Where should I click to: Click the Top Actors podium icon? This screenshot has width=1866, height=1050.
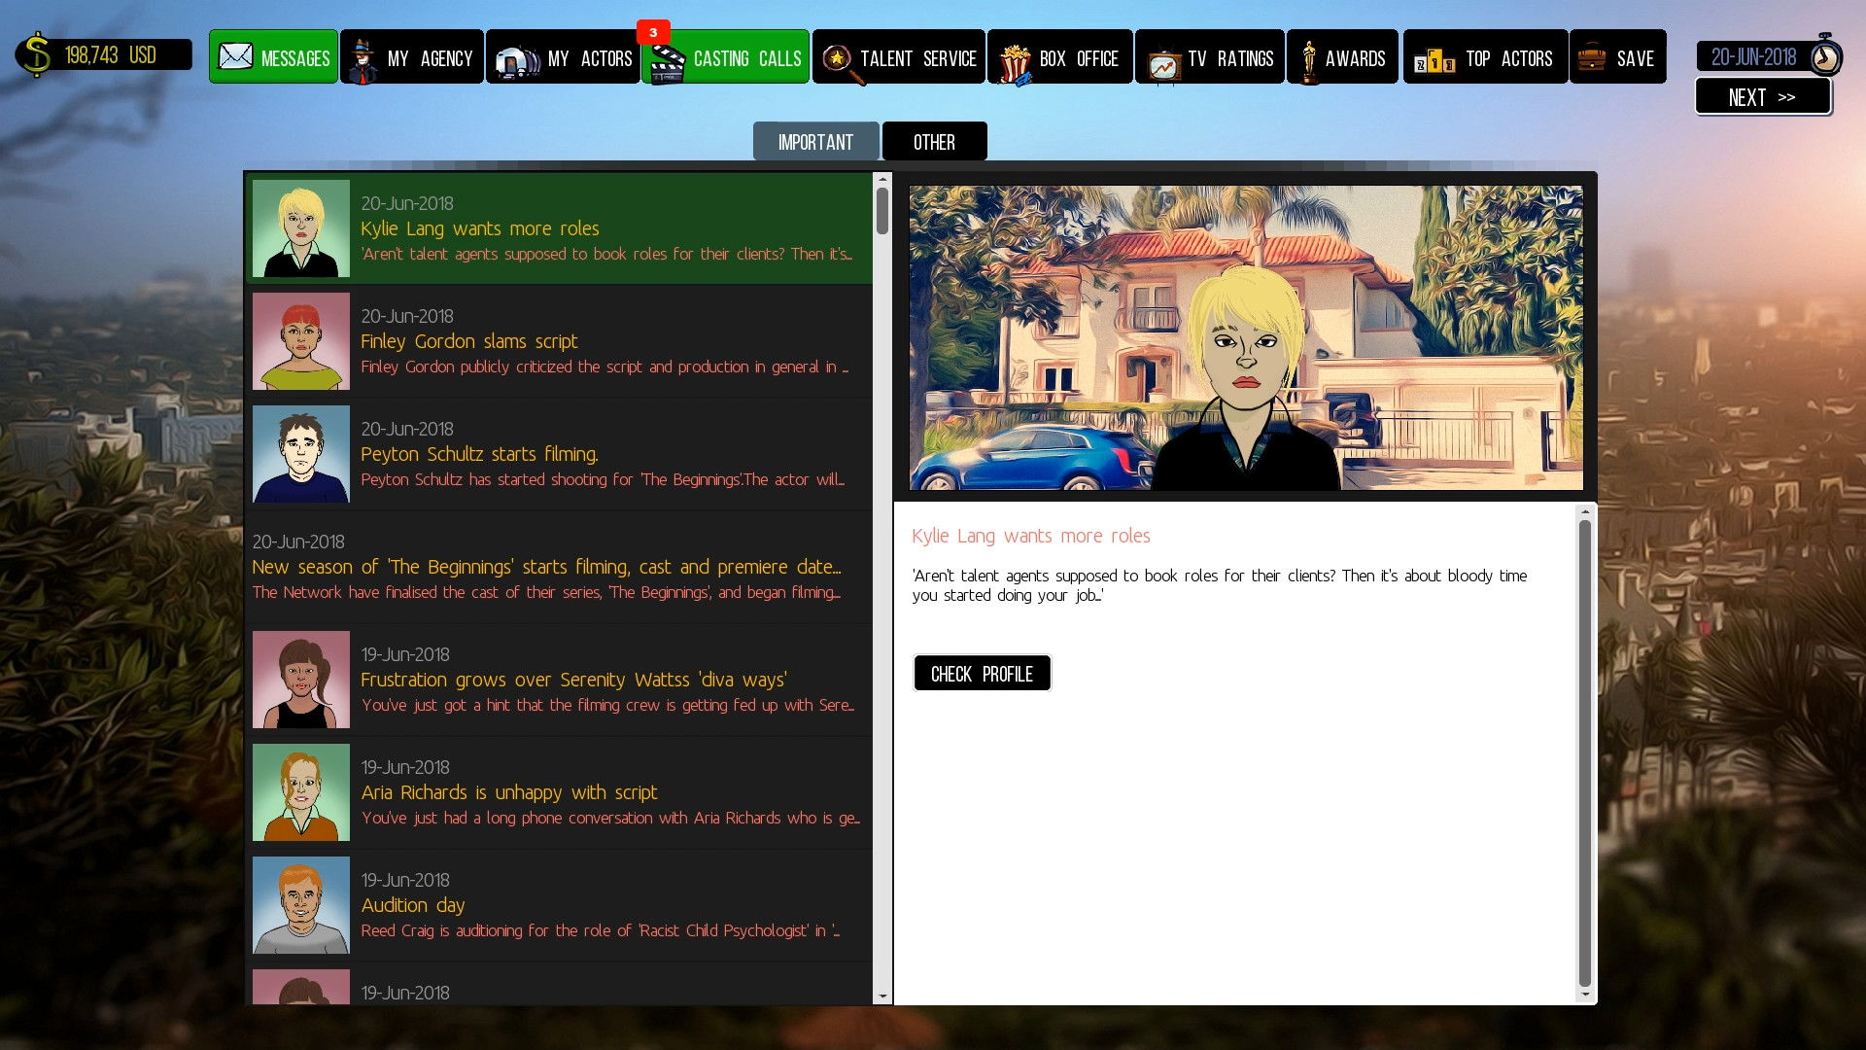point(1434,62)
